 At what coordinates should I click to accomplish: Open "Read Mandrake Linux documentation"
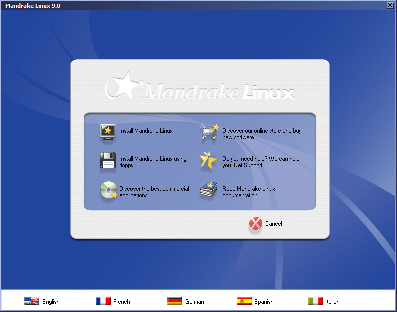(x=249, y=192)
